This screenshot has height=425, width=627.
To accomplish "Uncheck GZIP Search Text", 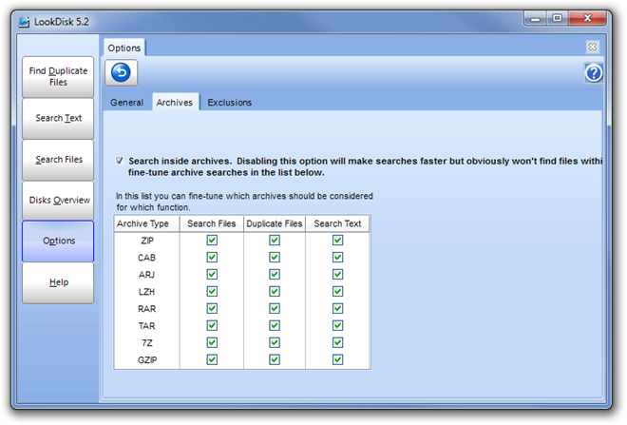I will tap(337, 359).
